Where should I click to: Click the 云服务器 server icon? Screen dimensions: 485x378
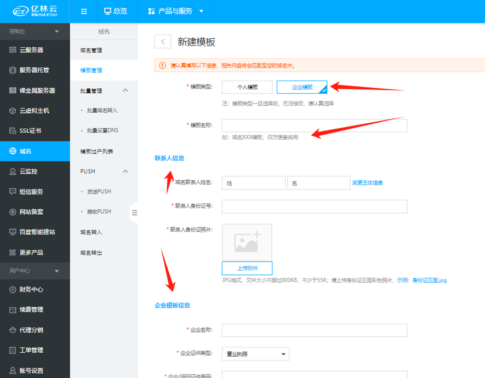point(13,50)
